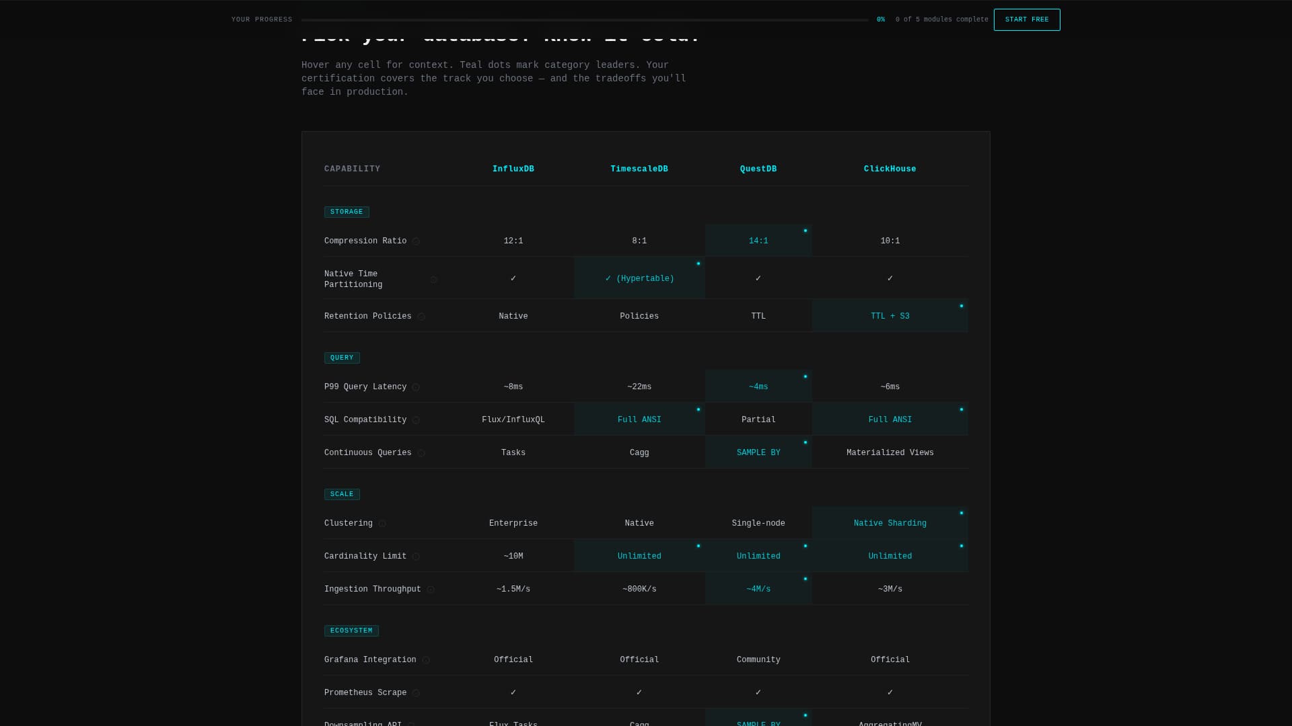The image size is (1292, 726).
Task: Click TimescaleDB's 'Unlimited' cardinality cell
Action: point(639,556)
